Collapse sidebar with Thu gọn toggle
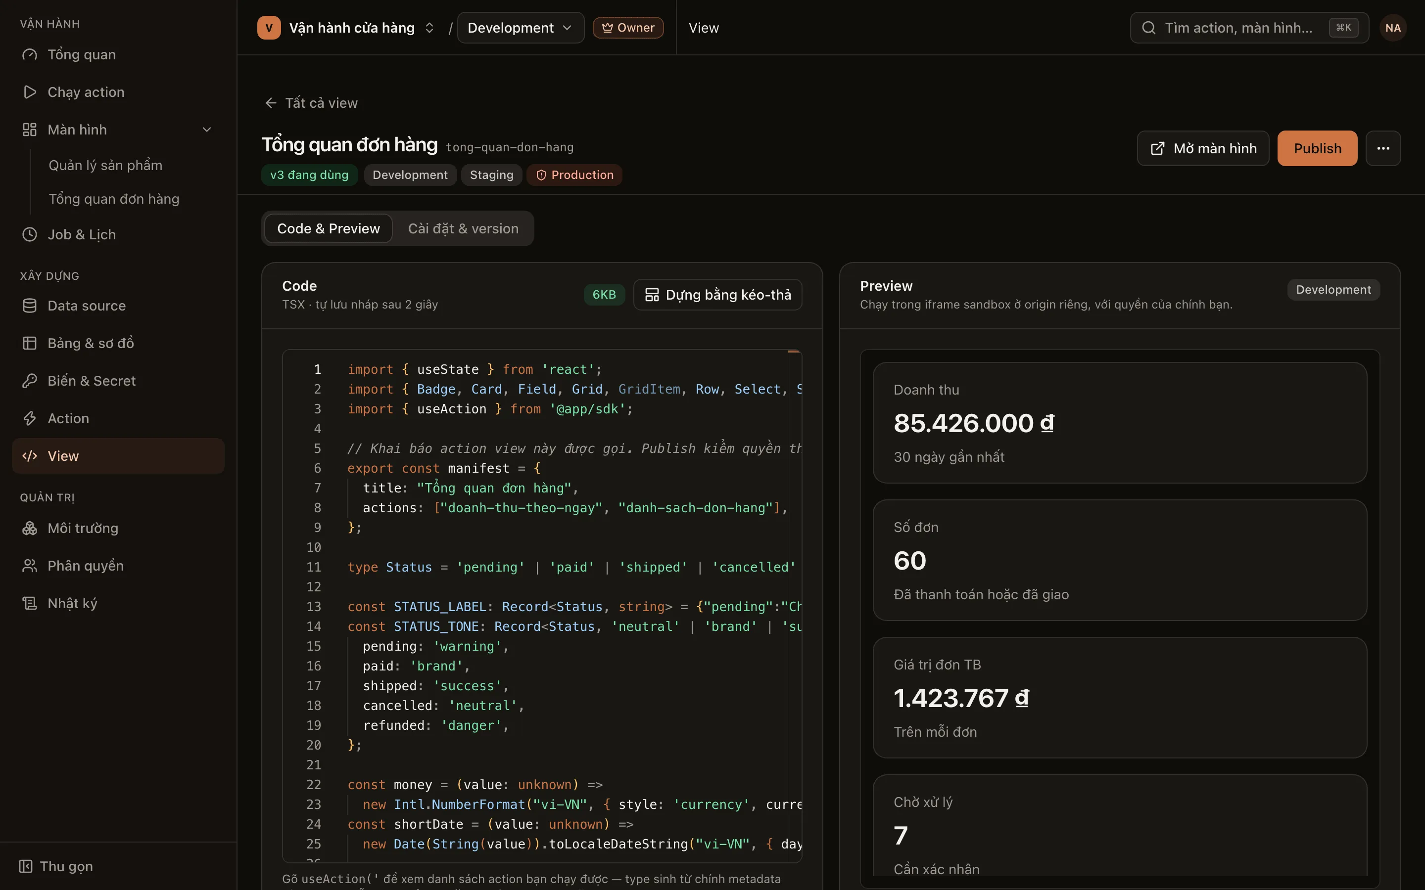Image resolution: width=1425 pixels, height=890 pixels. [x=56, y=866]
